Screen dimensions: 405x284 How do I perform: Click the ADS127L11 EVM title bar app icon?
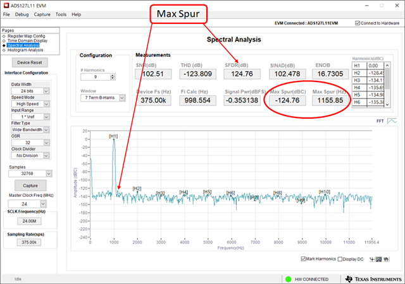pos(6,6)
